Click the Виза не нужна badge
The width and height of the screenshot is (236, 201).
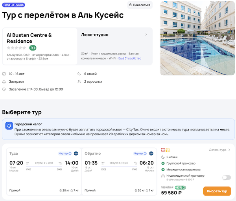coord(14,5)
